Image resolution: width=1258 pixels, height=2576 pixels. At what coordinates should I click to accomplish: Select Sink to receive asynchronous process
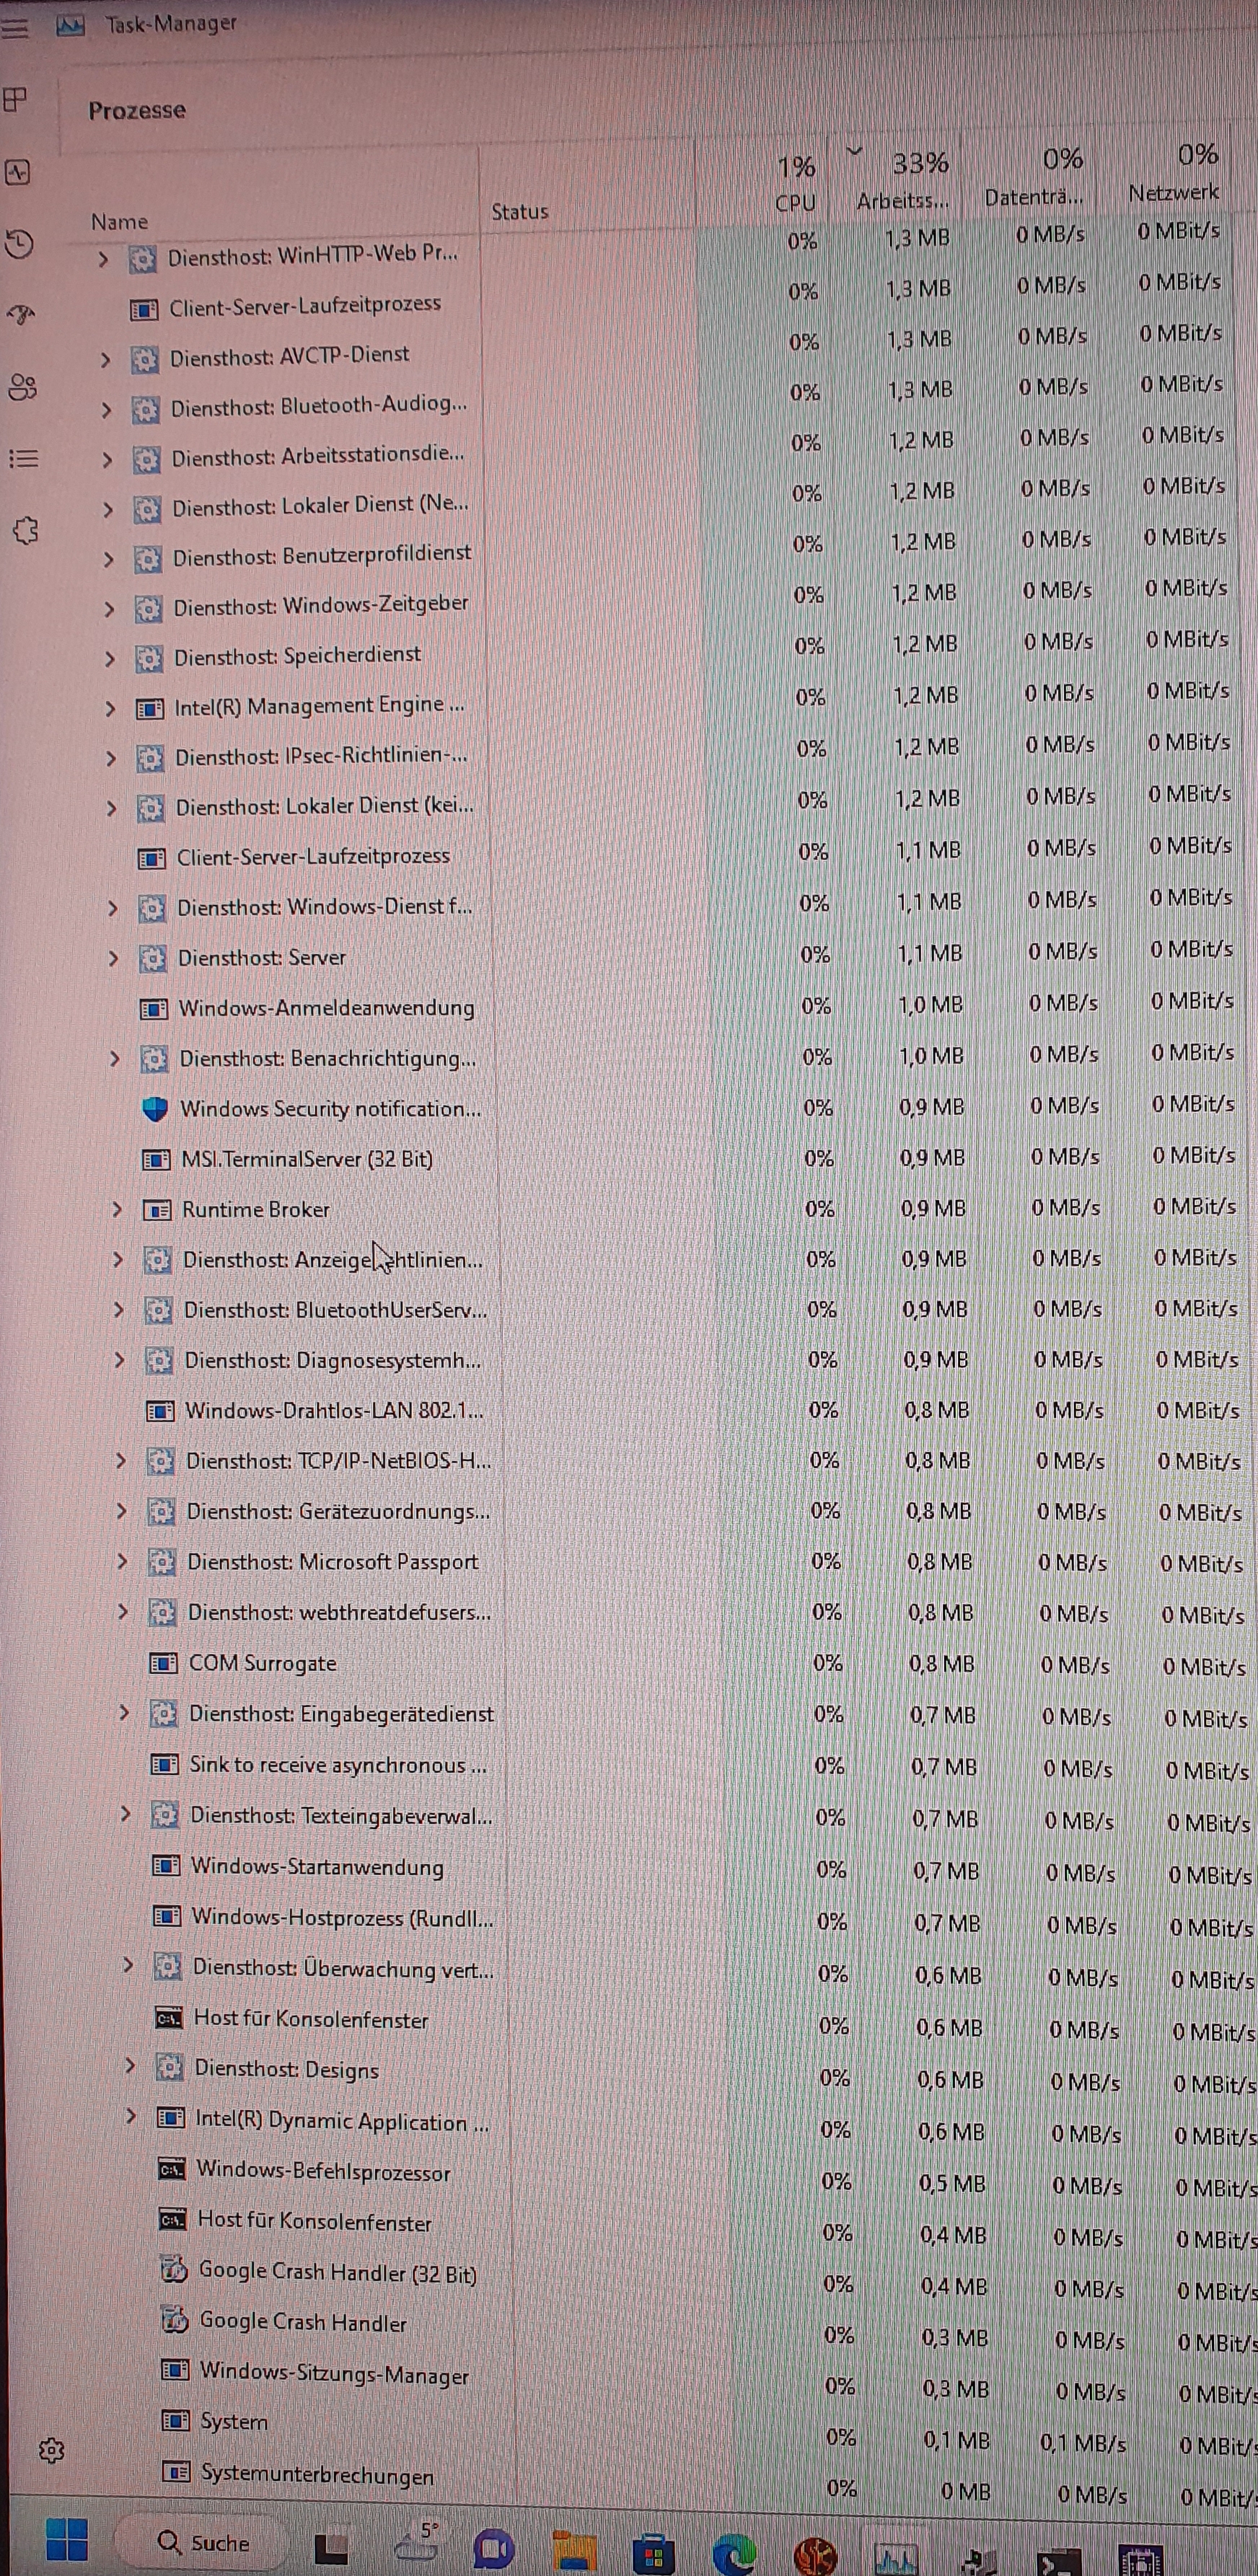tap(338, 1765)
